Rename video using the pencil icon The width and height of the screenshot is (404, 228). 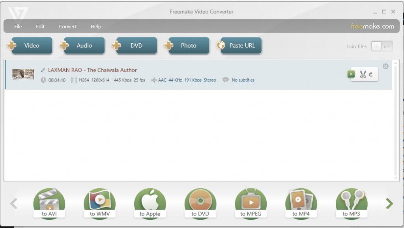click(43, 70)
